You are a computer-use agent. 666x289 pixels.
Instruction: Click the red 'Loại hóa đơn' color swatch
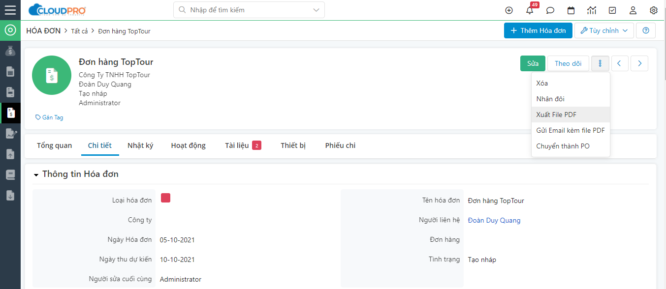coord(166,198)
